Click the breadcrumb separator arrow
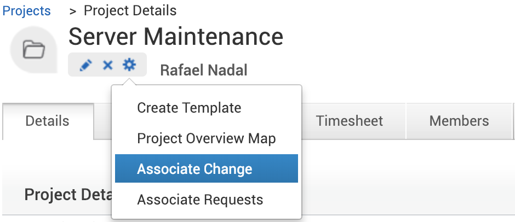The image size is (515, 222). (72, 10)
